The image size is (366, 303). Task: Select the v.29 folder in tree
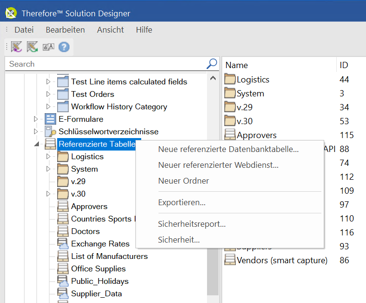pos(78,181)
